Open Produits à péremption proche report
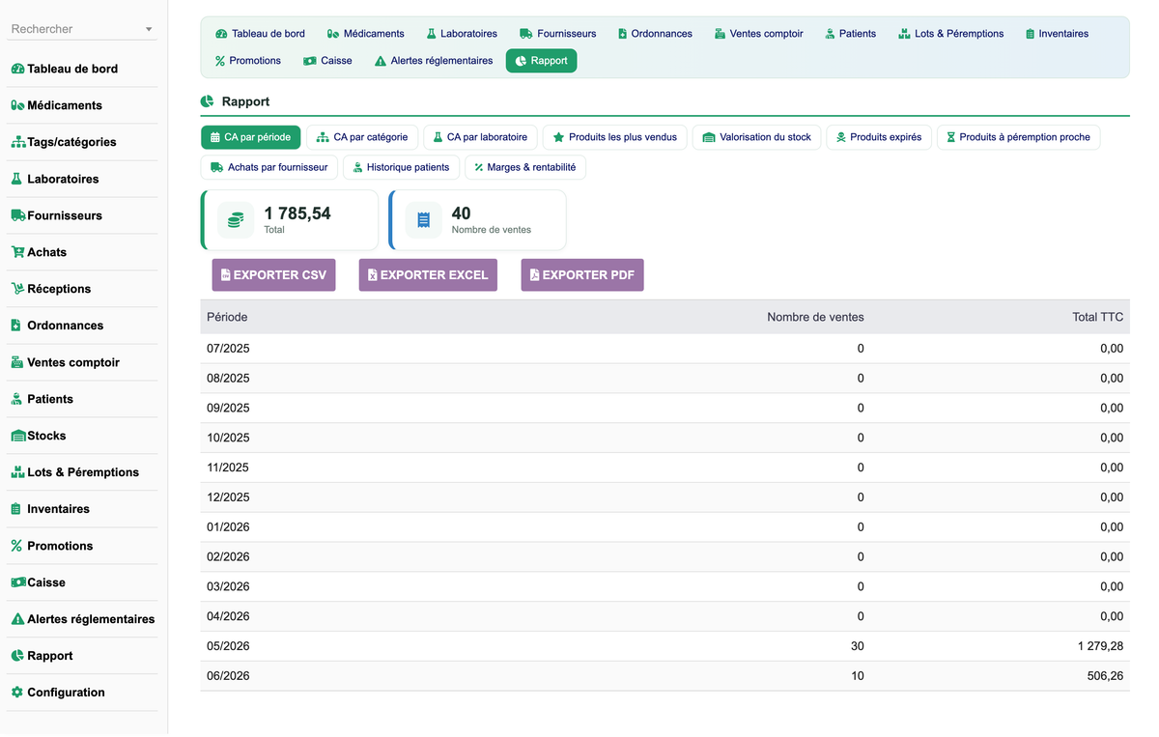The image size is (1159, 737). 1018,137
